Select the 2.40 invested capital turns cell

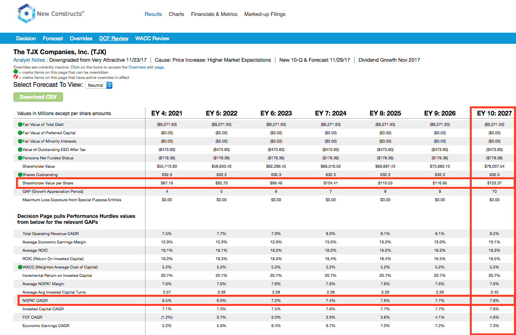pyautogui.click(x=494, y=292)
